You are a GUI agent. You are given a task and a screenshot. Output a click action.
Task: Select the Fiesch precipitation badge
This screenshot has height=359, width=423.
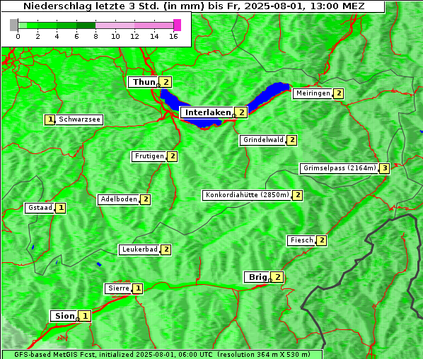pyautogui.click(x=322, y=240)
